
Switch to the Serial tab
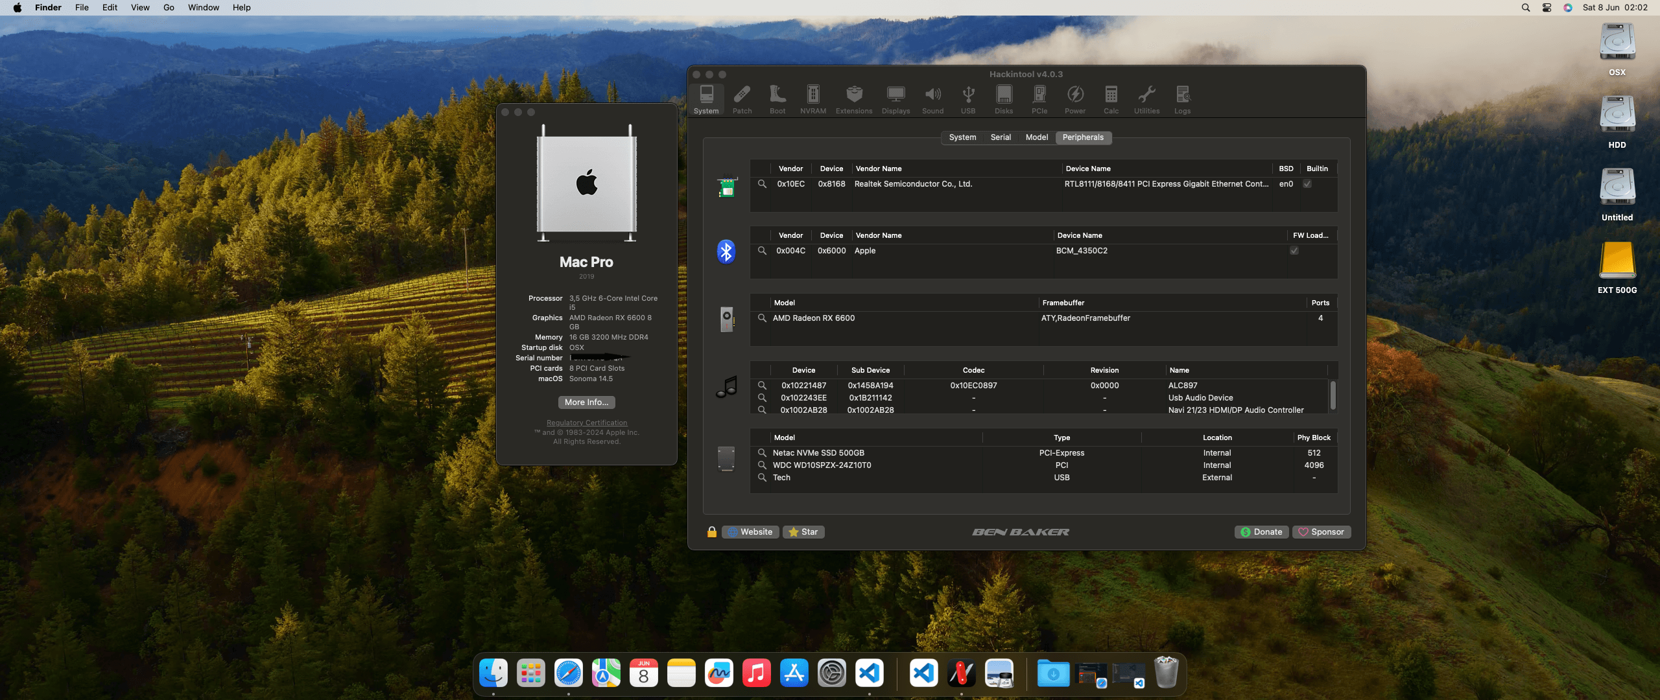coord(1001,137)
